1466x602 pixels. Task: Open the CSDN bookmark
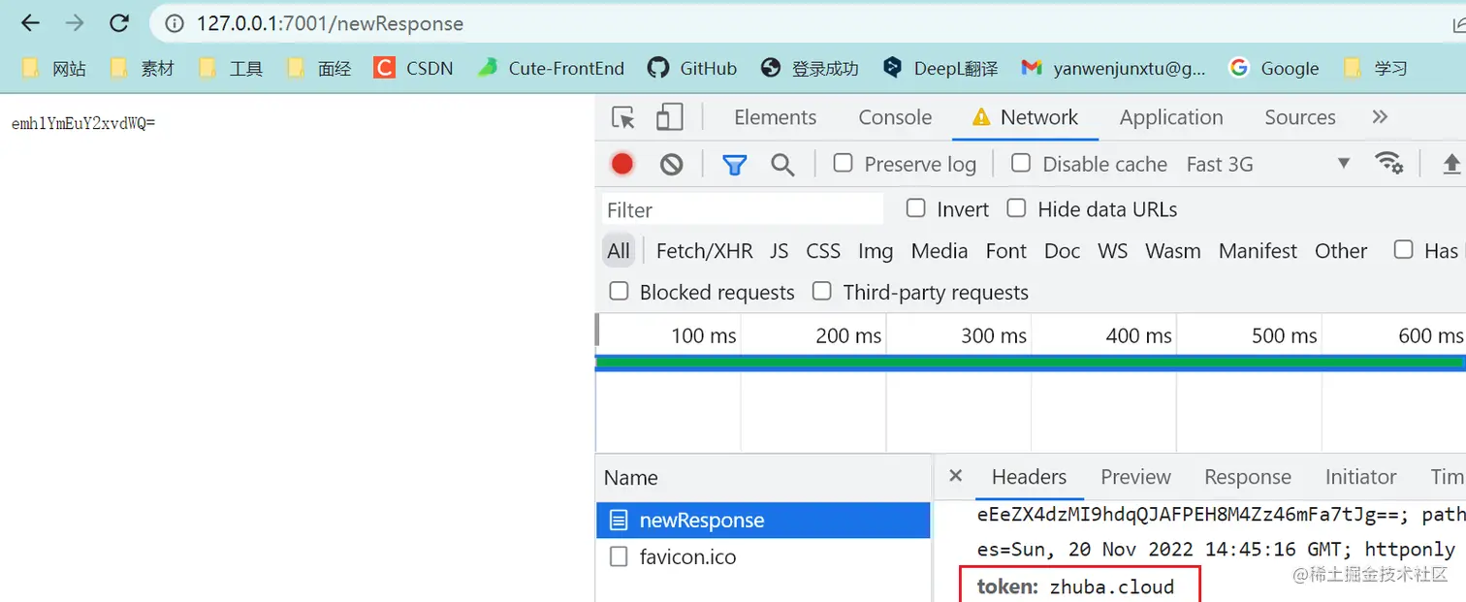[414, 68]
